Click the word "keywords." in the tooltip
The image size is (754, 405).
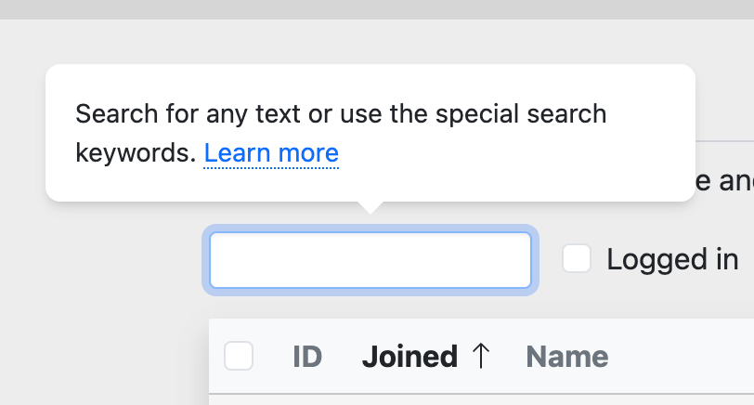click(136, 152)
